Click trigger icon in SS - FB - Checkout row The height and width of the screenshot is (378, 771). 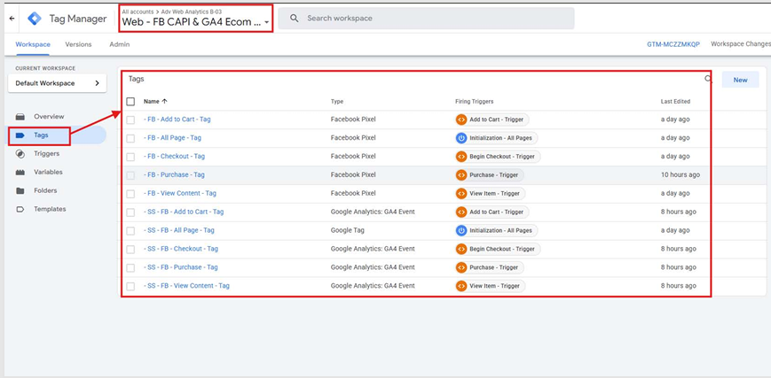click(x=460, y=249)
